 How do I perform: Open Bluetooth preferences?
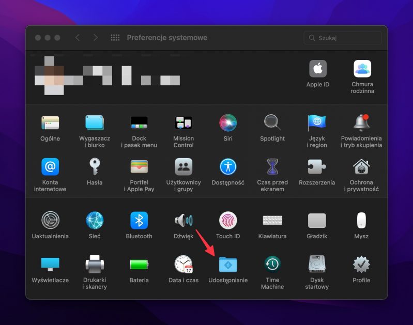coord(139,220)
